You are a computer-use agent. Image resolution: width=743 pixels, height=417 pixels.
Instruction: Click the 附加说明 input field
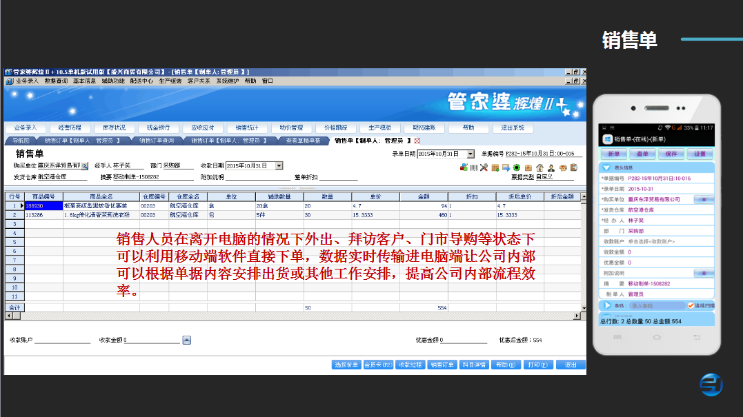[x=258, y=177]
